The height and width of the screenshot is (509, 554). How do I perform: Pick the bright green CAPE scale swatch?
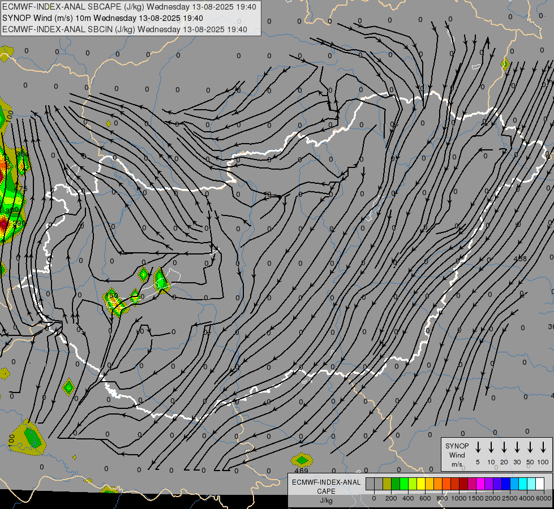[404, 484]
